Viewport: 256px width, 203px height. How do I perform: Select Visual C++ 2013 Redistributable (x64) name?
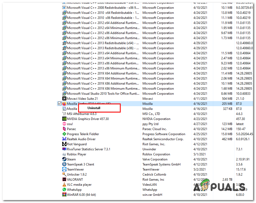pos(103,43)
